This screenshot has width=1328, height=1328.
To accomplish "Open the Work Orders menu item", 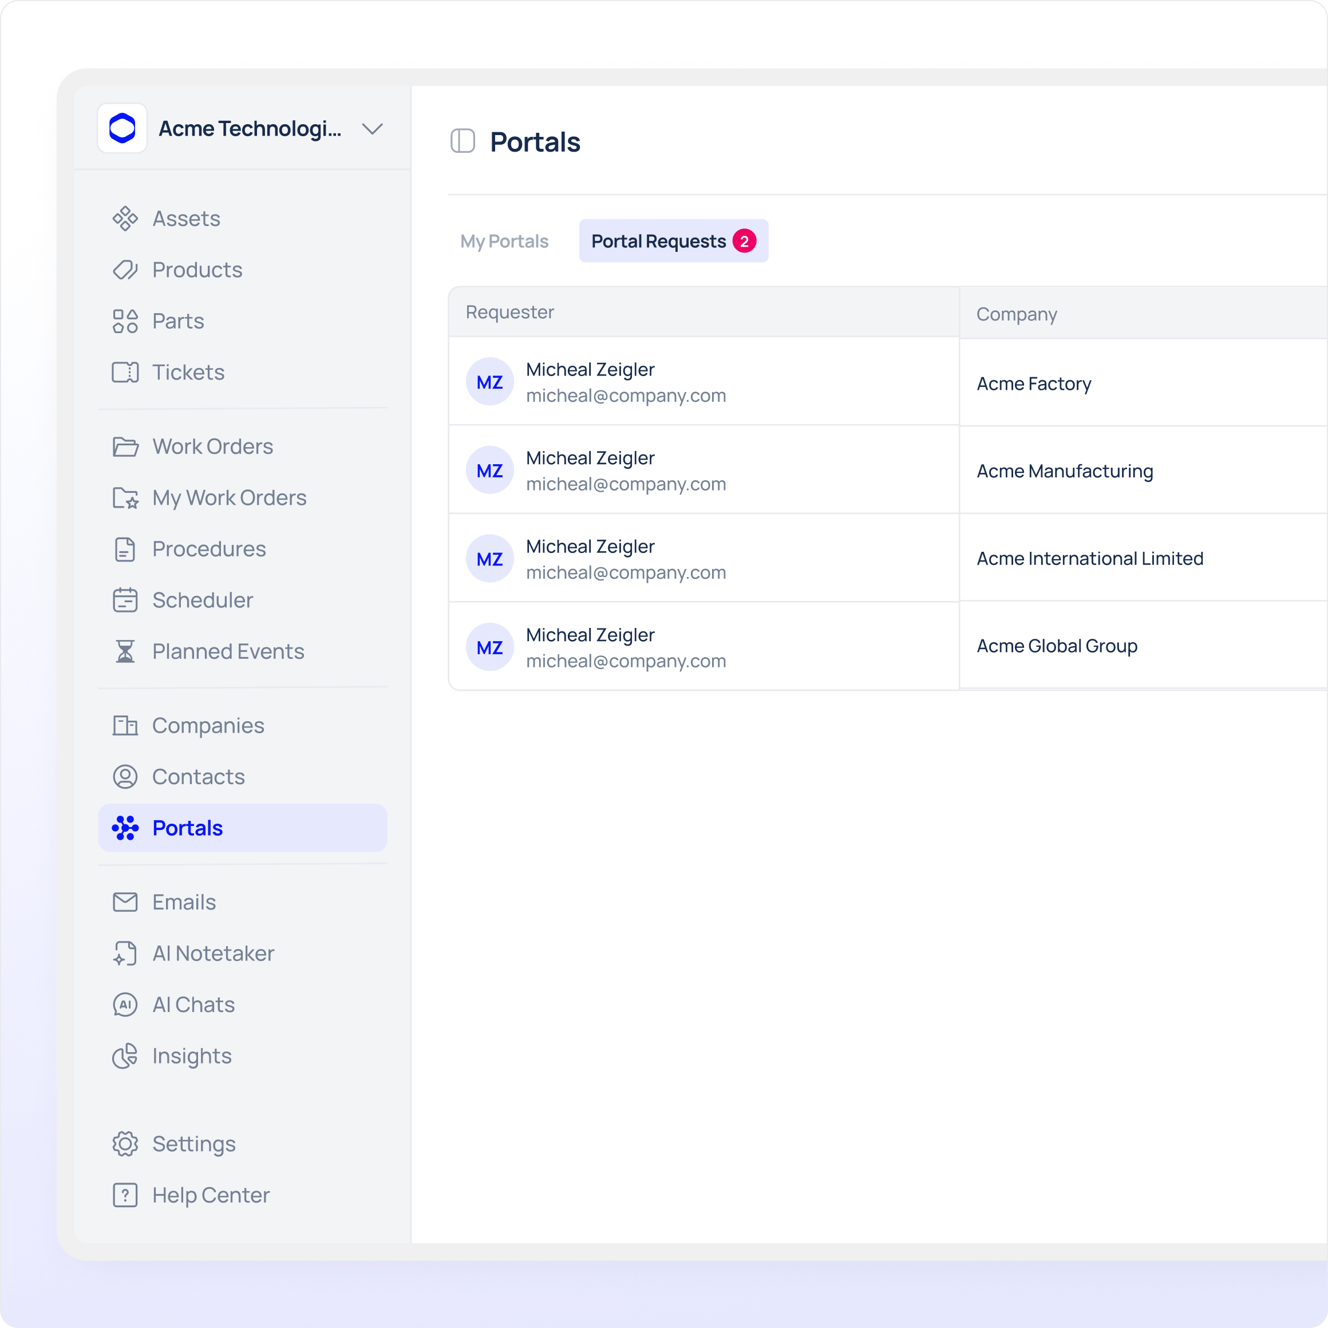I will 212,447.
